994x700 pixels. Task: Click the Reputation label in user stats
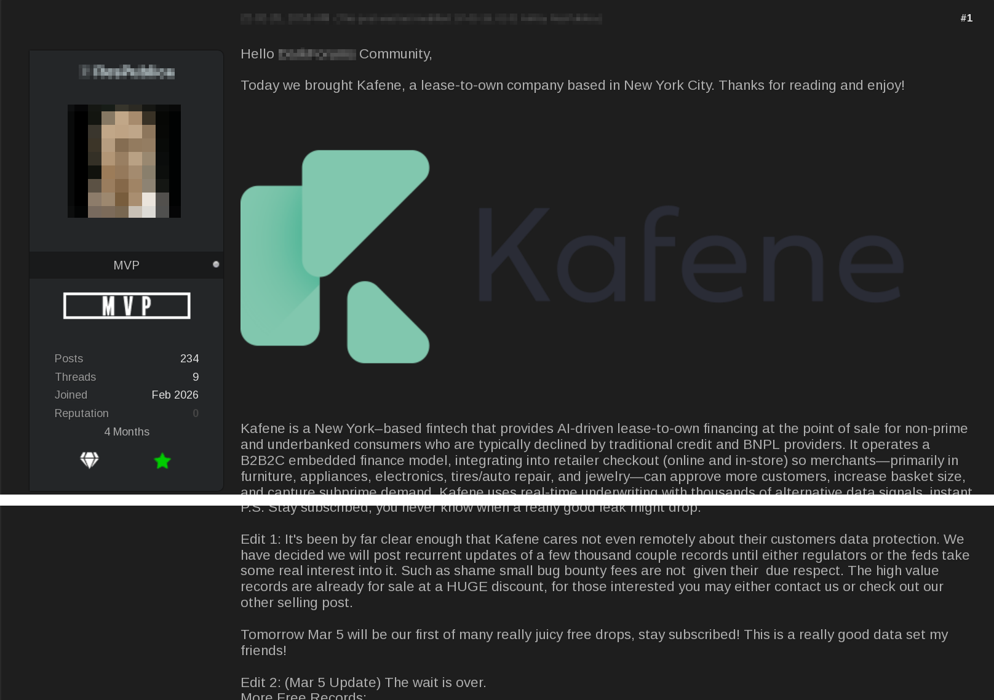click(81, 413)
